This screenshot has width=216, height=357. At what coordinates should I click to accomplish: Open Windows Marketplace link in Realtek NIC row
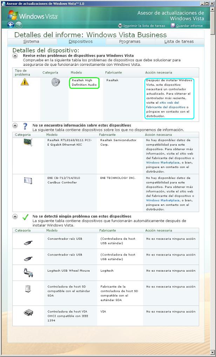point(163,162)
